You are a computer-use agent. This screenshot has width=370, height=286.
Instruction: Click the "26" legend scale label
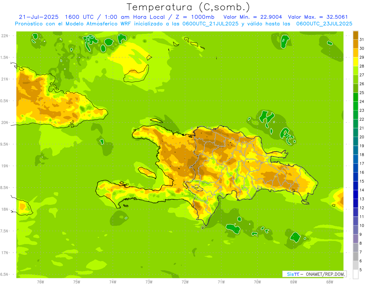click(362, 84)
